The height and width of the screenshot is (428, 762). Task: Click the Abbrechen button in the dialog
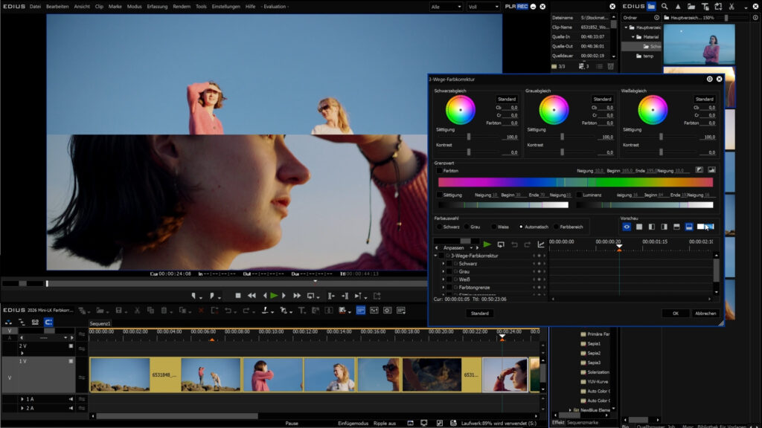tap(705, 314)
